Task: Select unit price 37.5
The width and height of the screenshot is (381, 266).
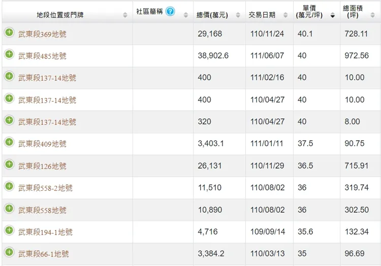Action: pyautogui.click(x=305, y=144)
